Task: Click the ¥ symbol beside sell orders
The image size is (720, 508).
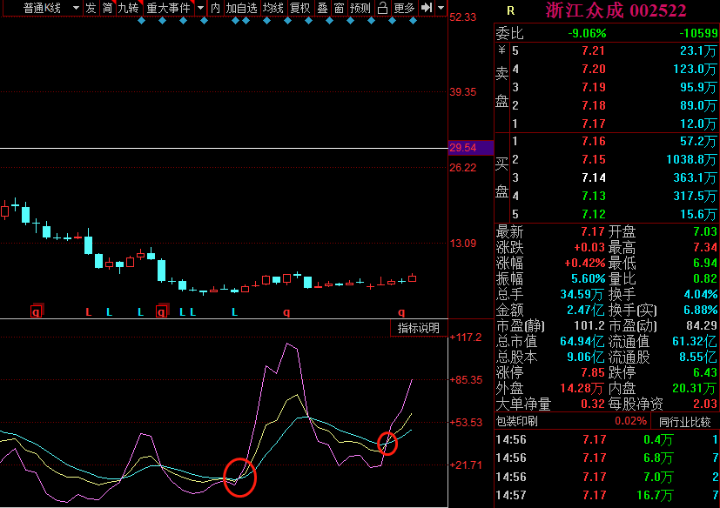Action: 501,50
